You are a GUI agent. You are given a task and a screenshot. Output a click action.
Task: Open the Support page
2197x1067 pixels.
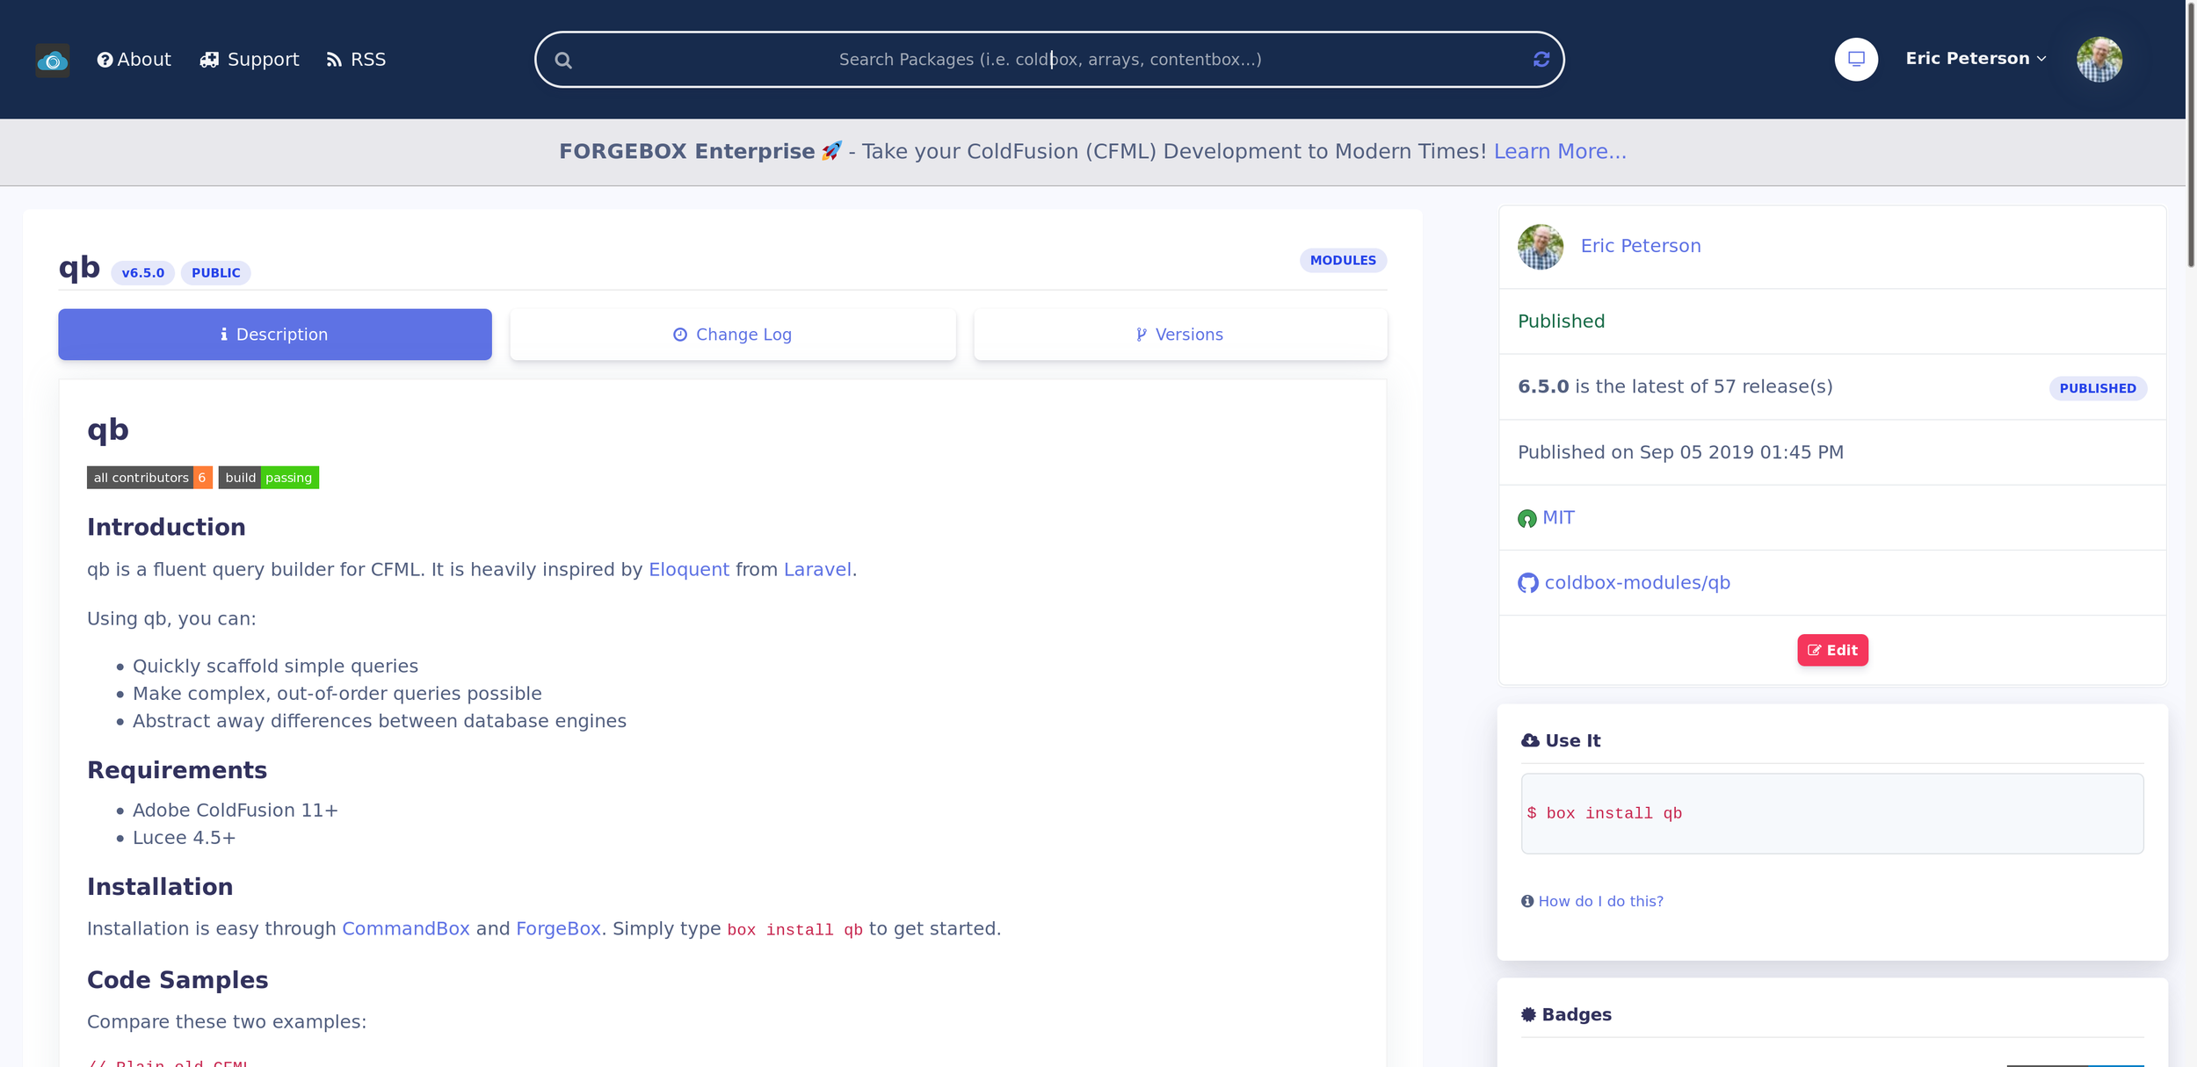click(250, 60)
